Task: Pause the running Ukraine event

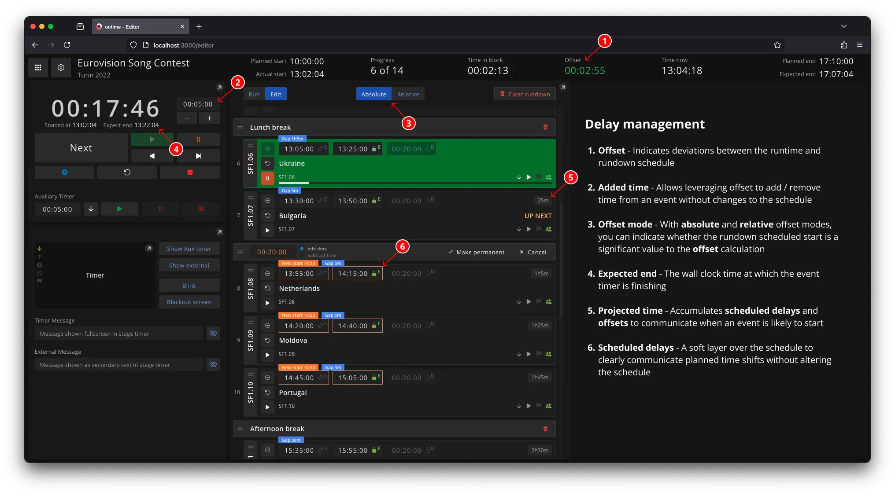Action: coord(267,178)
